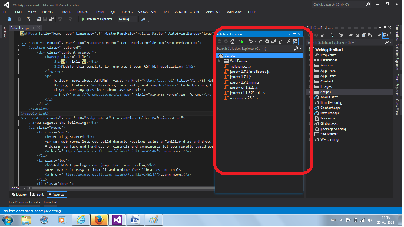Screen dimensions: 404x227
Task: Expand Site.Master node in docked explorer
Action: [x=309, y=134]
